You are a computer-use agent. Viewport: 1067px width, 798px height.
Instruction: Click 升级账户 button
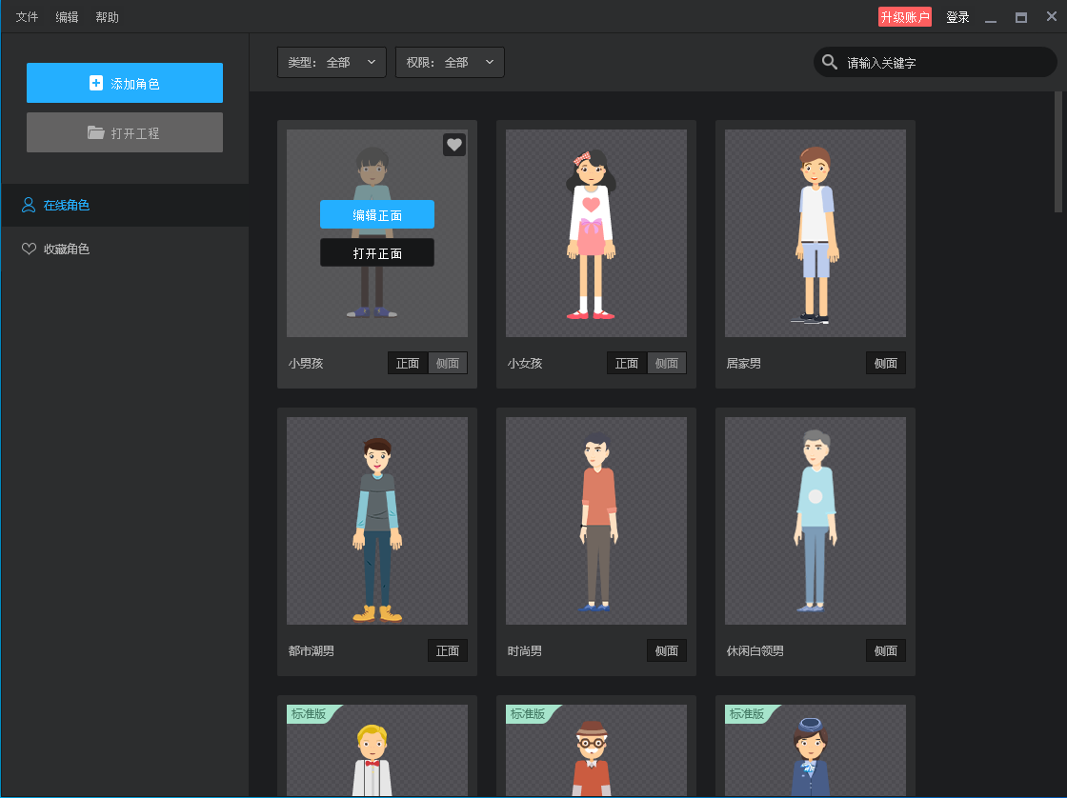click(904, 17)
